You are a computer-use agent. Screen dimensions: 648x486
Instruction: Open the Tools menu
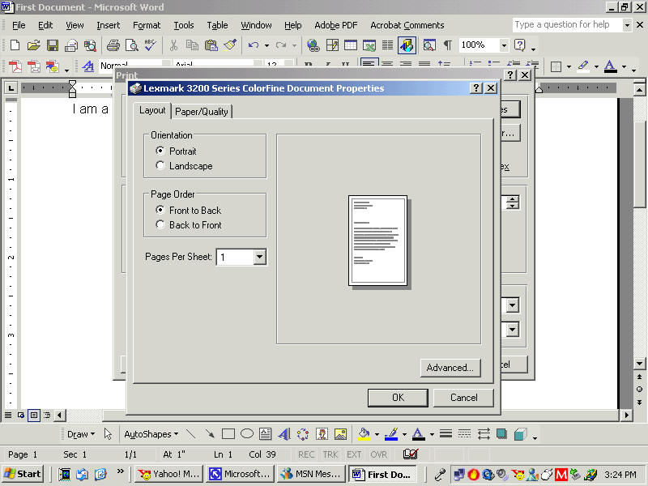pyautogui.click(x=184, y=25)
